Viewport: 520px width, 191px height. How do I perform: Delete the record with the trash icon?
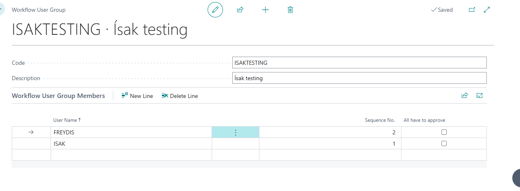point(290,10)
